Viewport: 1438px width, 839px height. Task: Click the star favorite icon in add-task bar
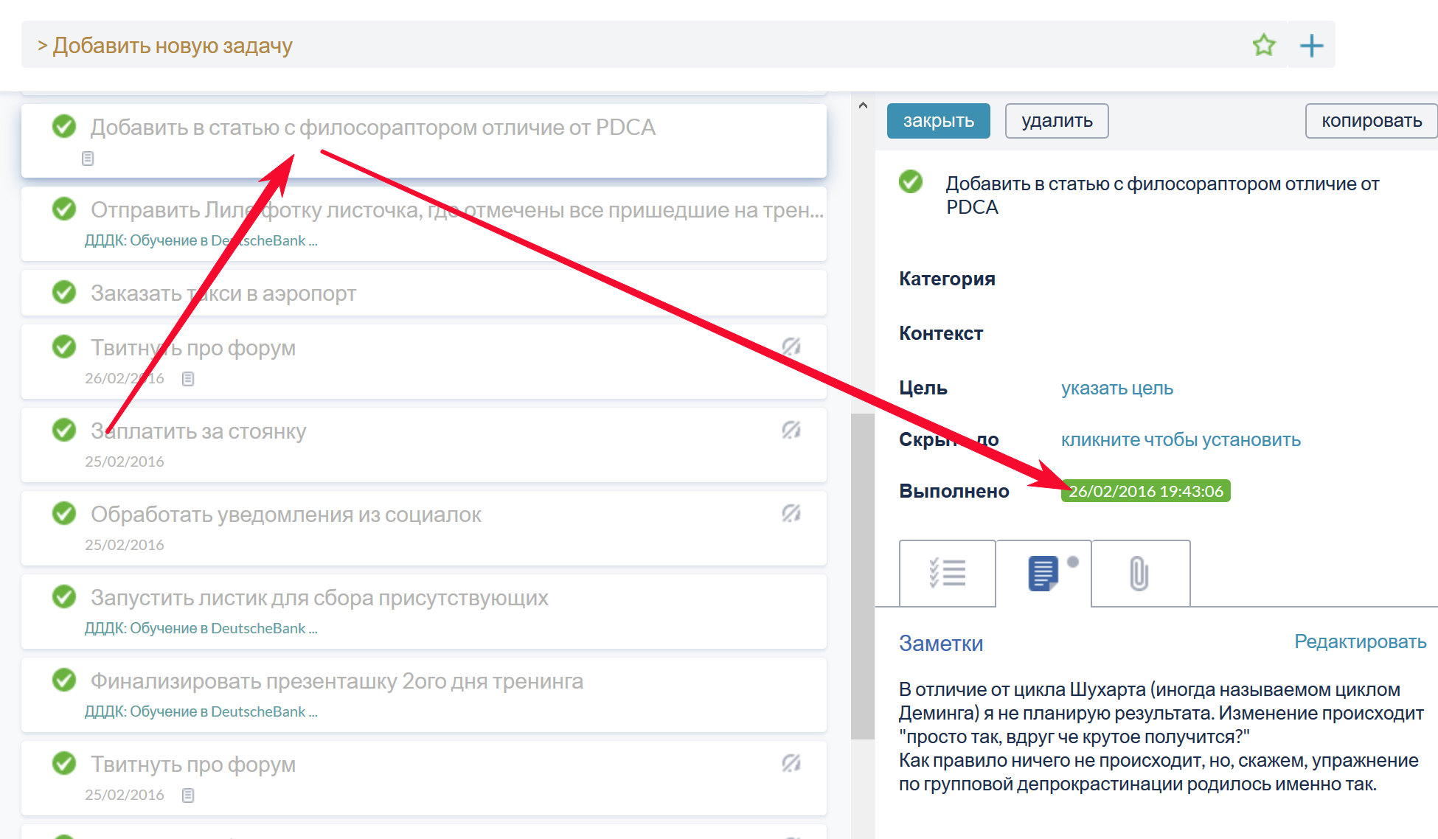tap(1264, 46)
